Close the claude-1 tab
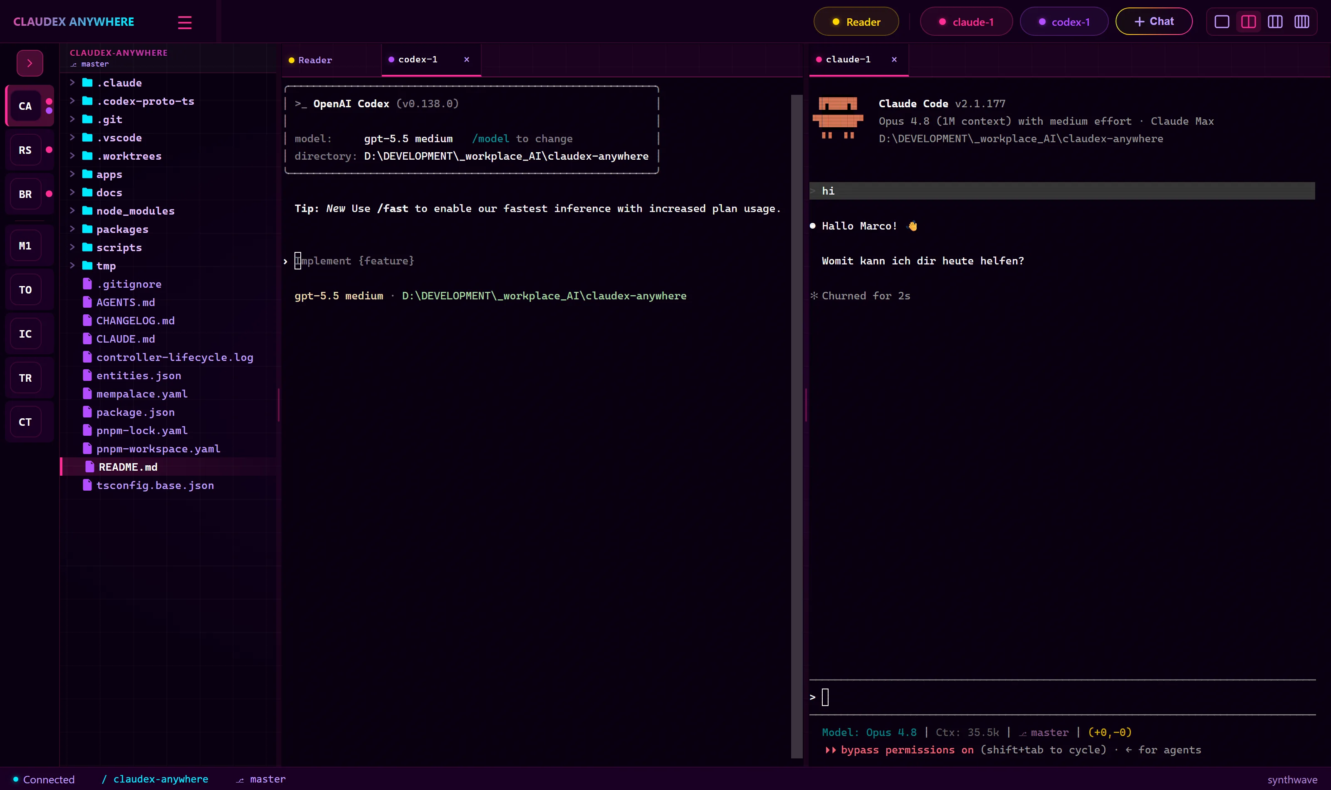 pos(894,59)
